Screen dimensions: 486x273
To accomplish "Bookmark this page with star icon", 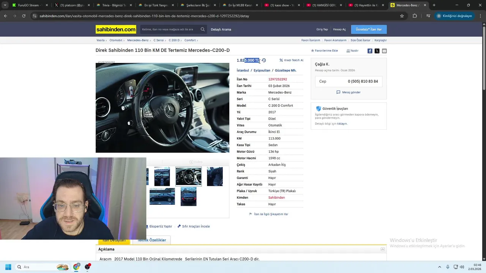I will (x=402, y=16).
